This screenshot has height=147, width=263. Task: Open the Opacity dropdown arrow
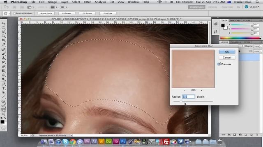pyautogui.click(x=261, y=46)
